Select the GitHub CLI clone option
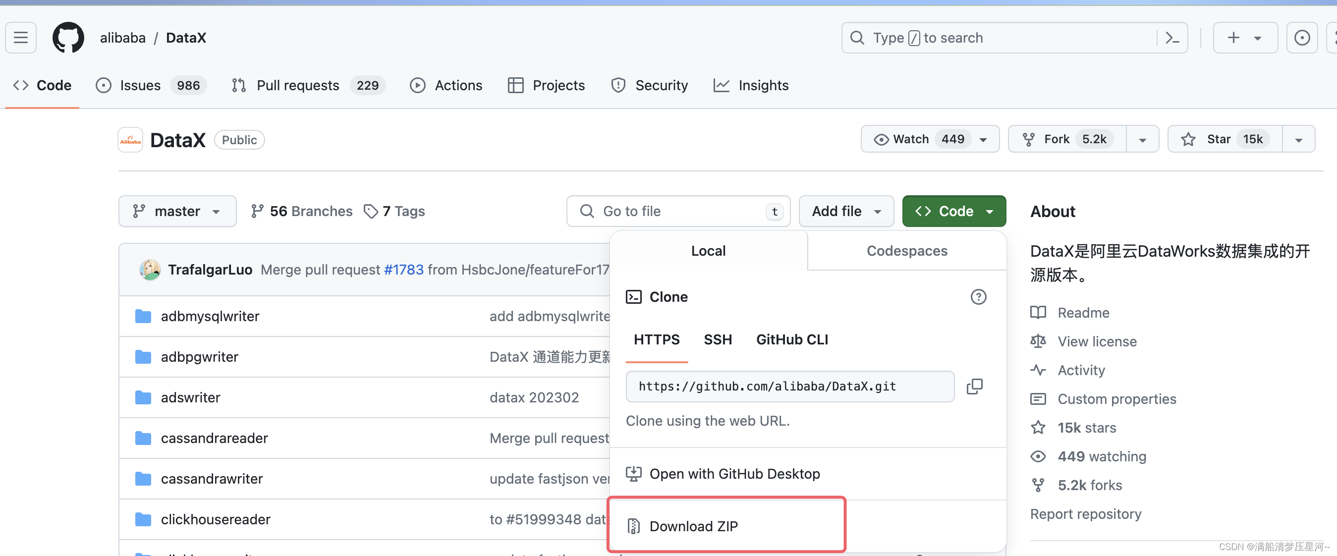1337x556 pixels. pyautogui.click(x=791, y=339)
